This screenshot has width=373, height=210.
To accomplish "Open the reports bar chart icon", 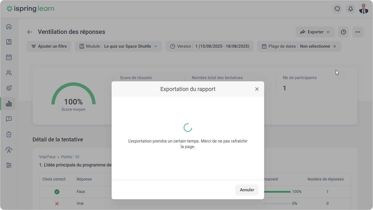I will click(x=9, y=104).
